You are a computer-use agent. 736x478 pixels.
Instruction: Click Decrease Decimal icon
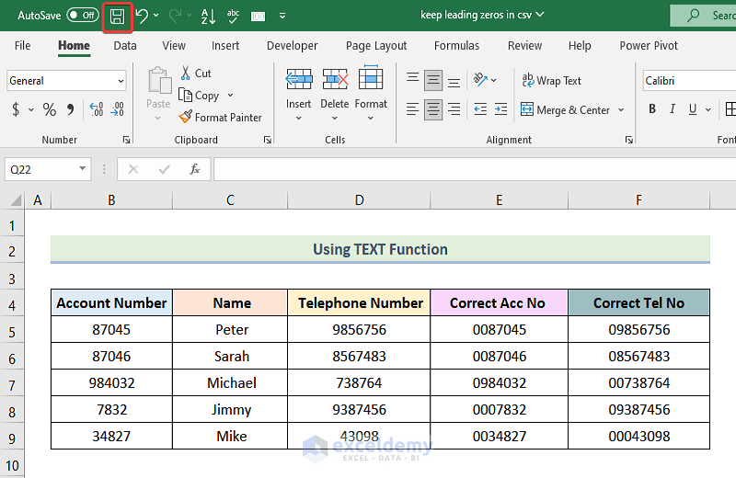[118, 109]
